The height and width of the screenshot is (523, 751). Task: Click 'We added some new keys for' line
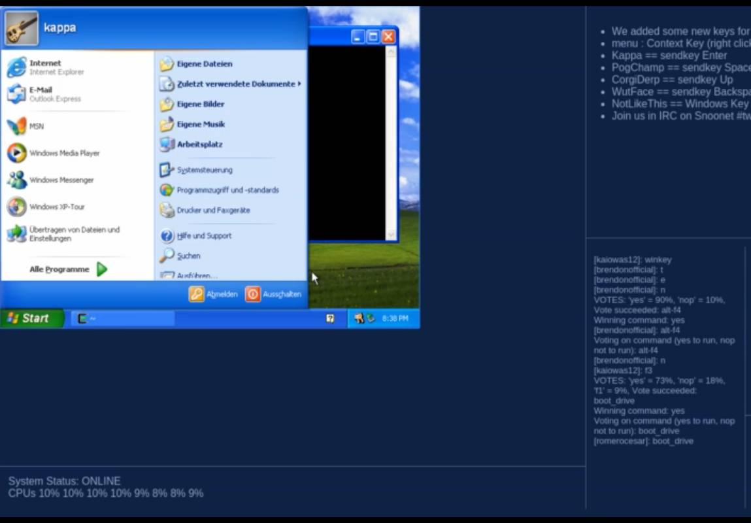coord(681,31)
